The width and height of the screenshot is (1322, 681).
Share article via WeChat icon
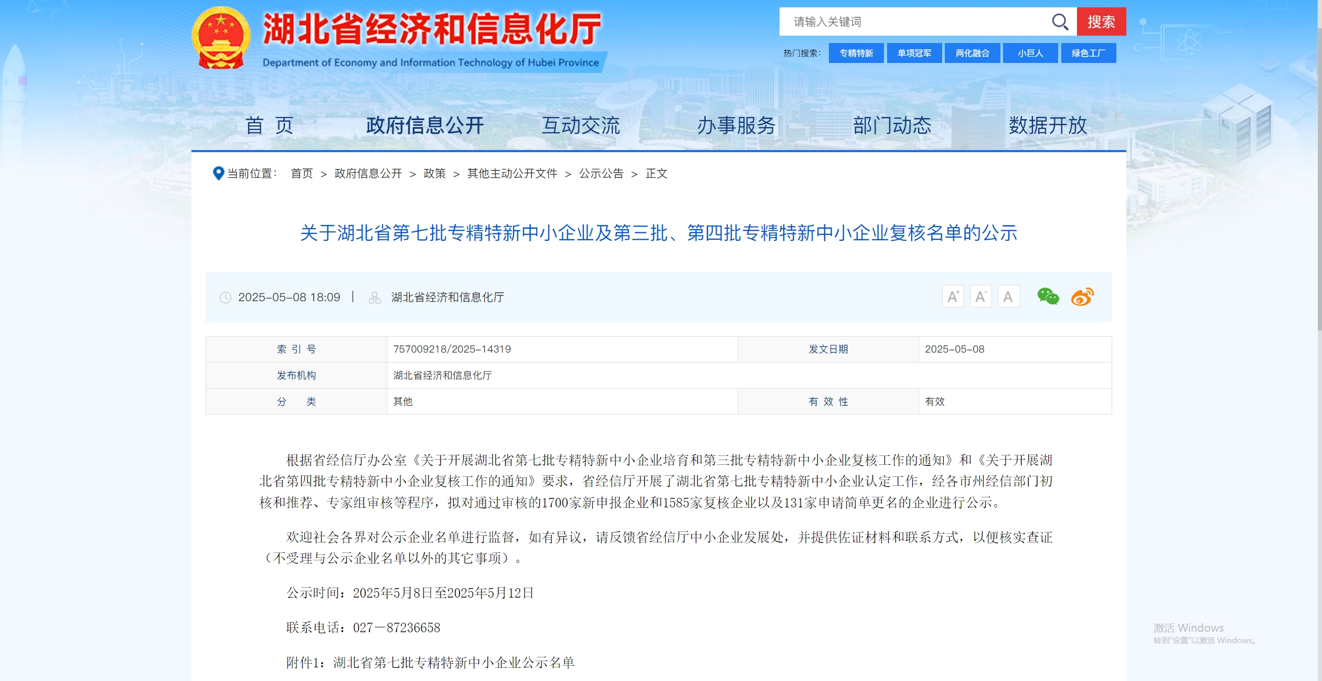click(1048, 297)
